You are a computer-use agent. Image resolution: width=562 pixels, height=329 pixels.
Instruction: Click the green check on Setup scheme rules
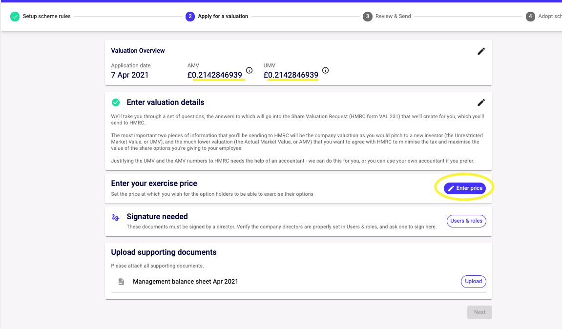click(x=15, y=17)
